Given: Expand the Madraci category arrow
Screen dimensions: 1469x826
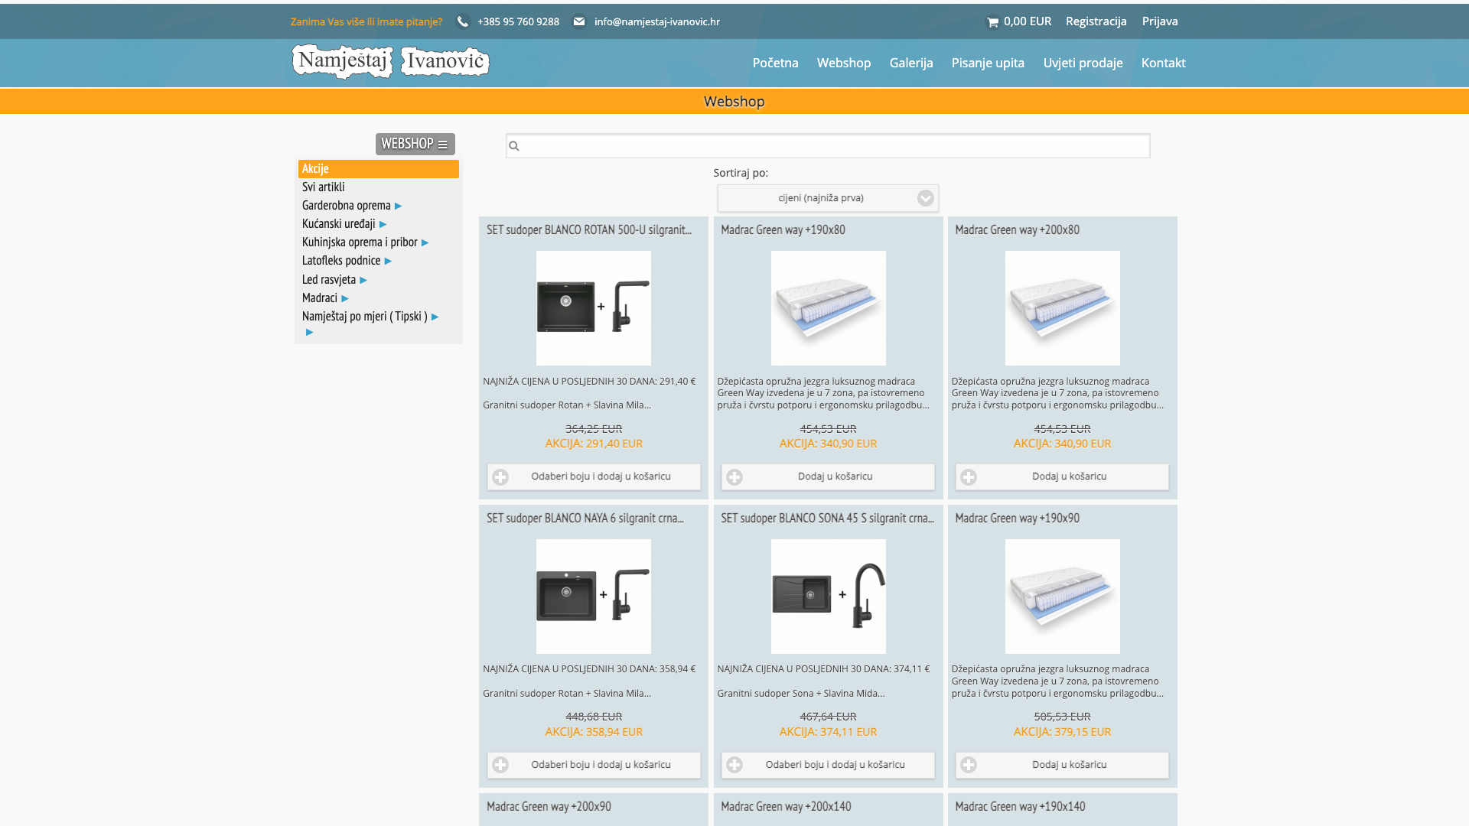Looking at the screenshot, I should click(x=345, y=298).
